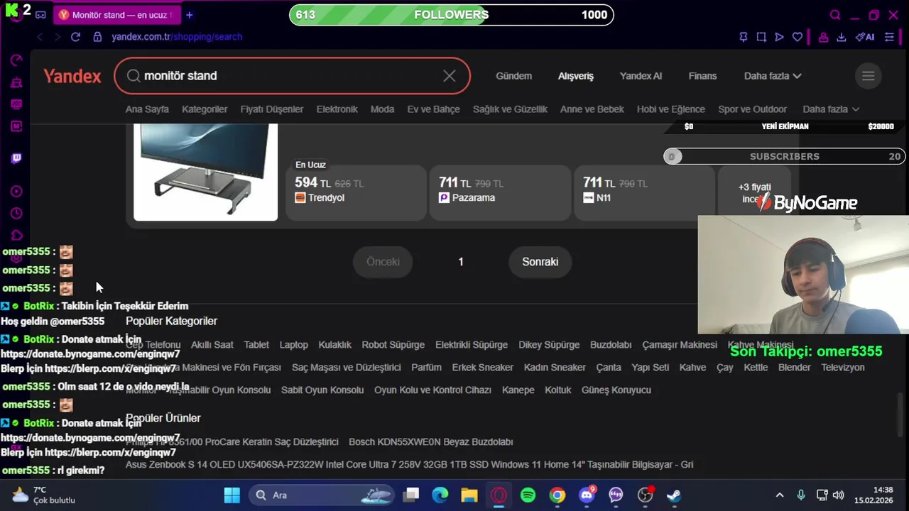Take a snapshot with the capture icon

761,37
